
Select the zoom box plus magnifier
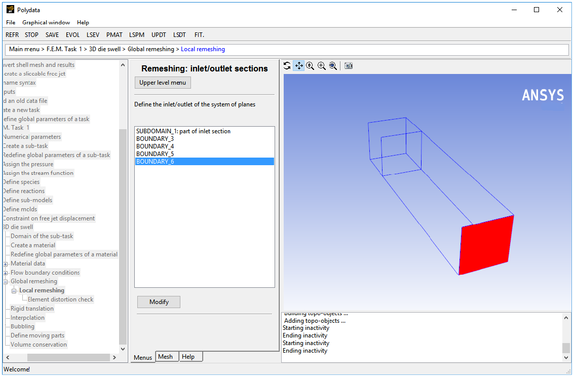tap(322, 66)
